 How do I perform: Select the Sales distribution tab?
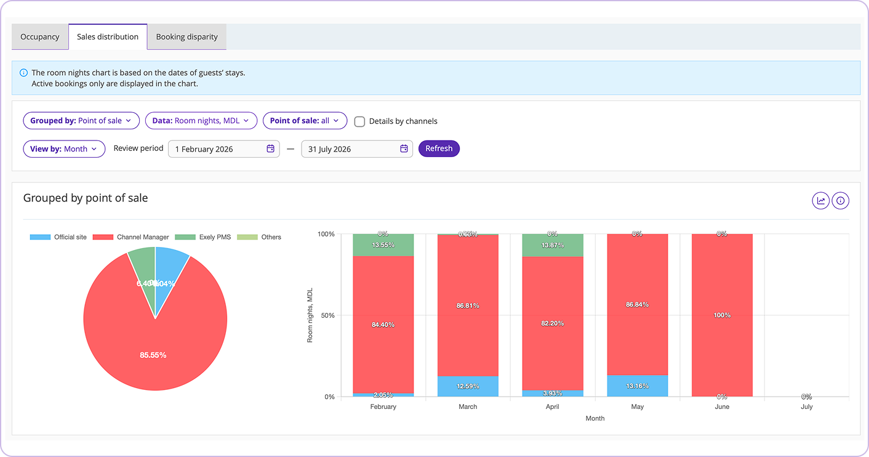[x=108, y=37]
